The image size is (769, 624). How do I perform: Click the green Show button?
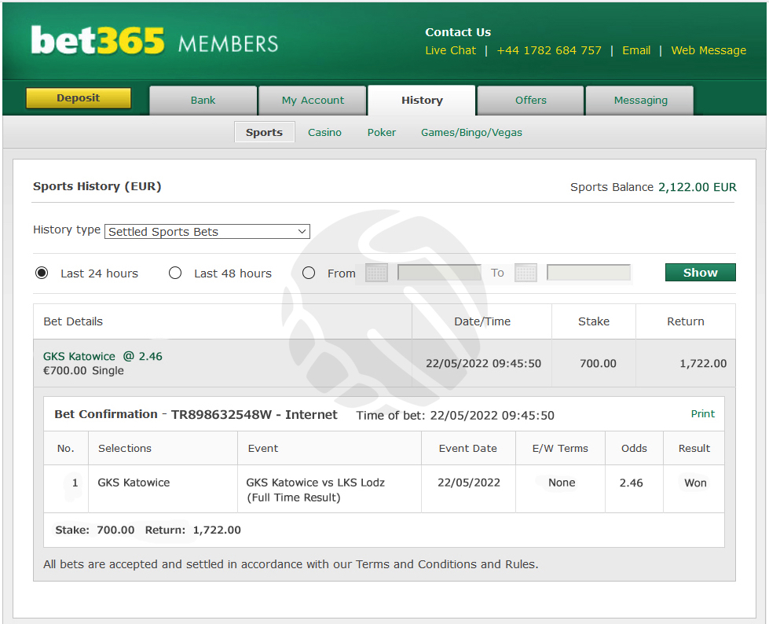[x=701, y=273]
